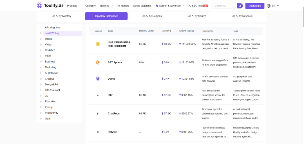Open the Dvina tool link
The width and height of the screenshot is (304, 144).
[111, 79]
